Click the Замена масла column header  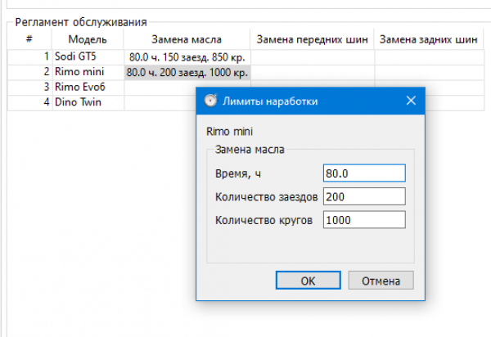pos(187,39)
